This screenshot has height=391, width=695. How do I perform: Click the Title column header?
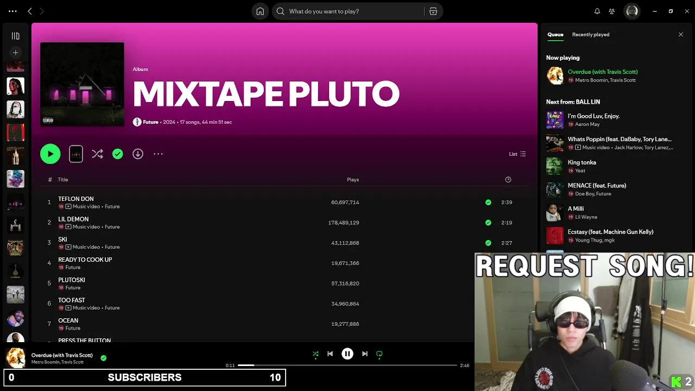[63, 179]
